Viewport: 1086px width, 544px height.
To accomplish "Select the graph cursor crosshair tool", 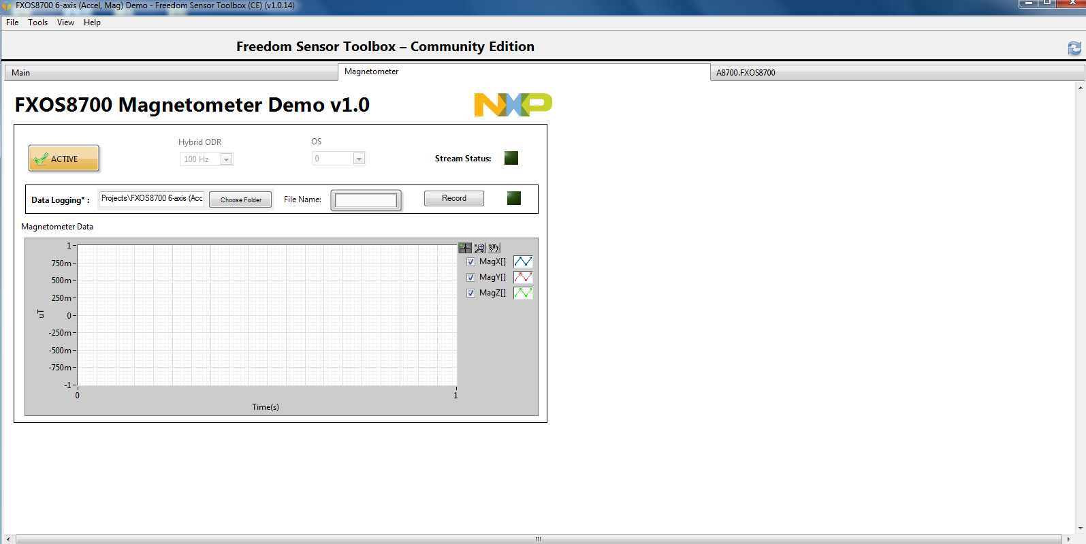I will pos(465,248).
